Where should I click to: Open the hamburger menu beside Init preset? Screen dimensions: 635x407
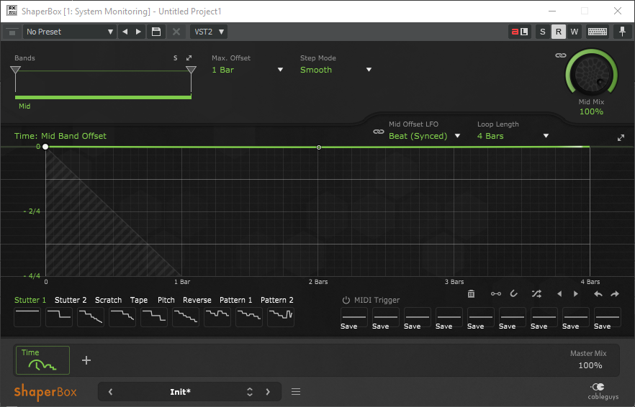296,391
